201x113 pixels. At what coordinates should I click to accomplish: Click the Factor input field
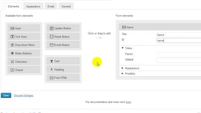tap(179, 54)
